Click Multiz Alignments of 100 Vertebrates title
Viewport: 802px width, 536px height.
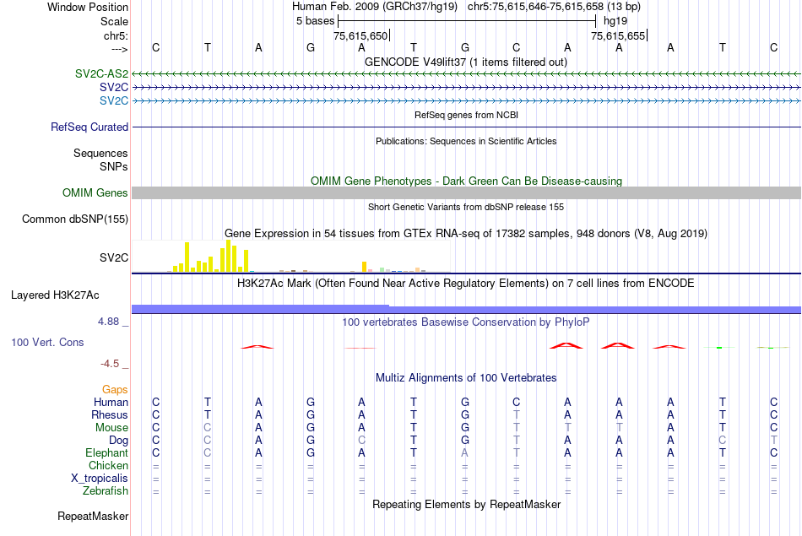point(466,378)
